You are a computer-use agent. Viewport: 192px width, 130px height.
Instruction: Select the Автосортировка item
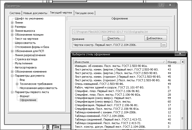26,67
